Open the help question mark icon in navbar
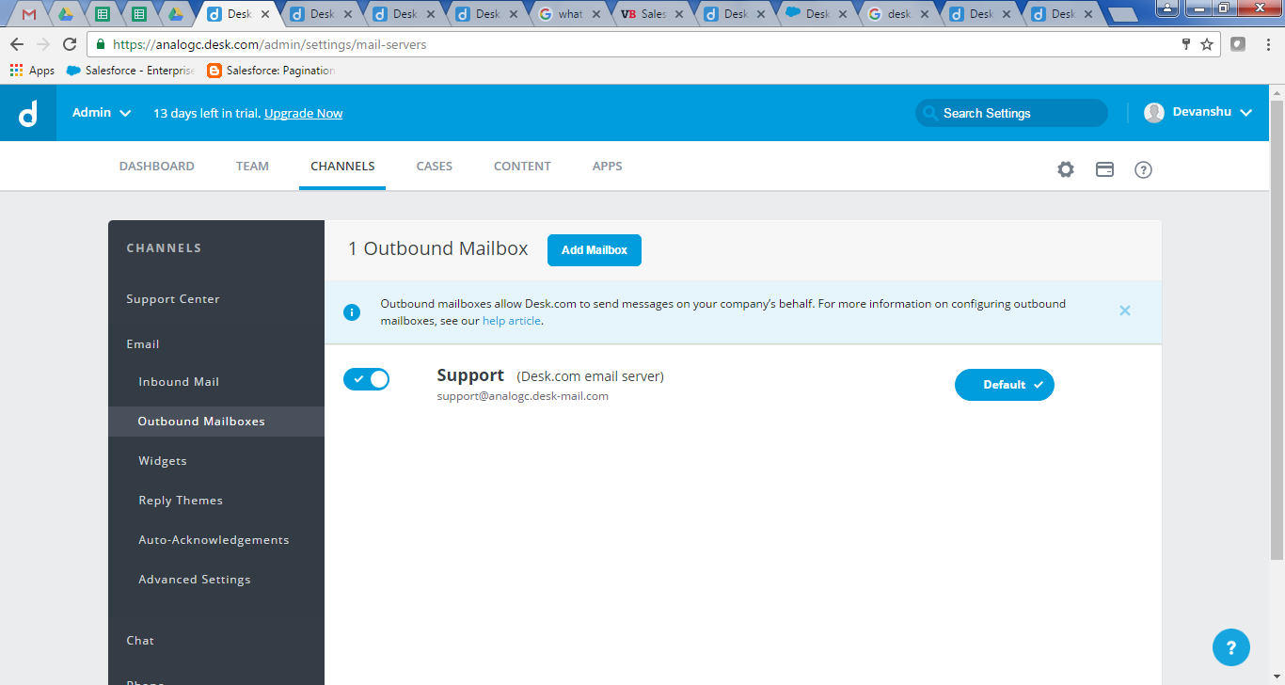 (1143, 169)
